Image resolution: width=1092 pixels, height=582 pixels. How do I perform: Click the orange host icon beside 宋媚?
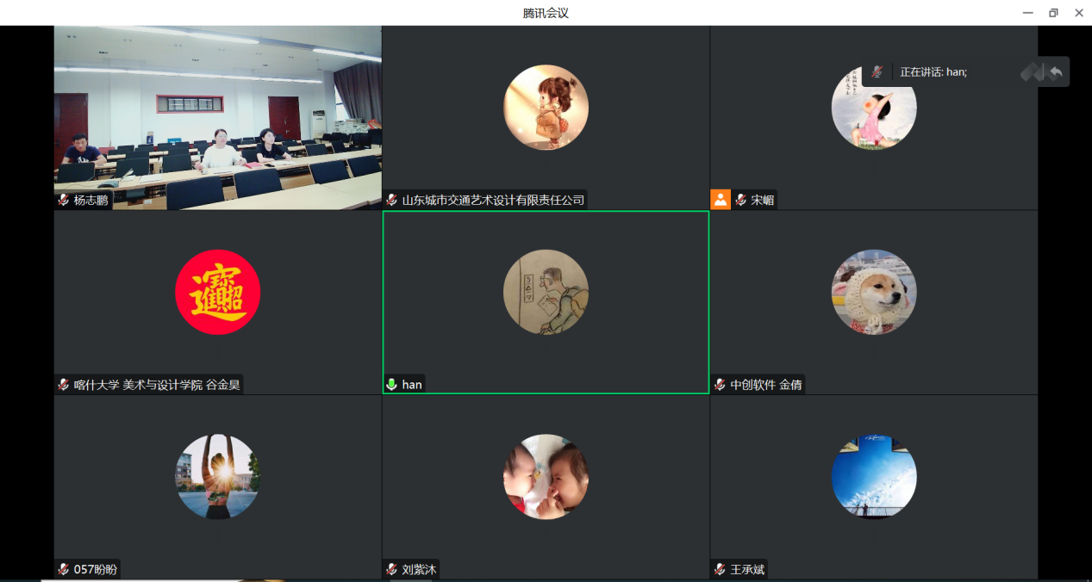[x=720, y=200]
